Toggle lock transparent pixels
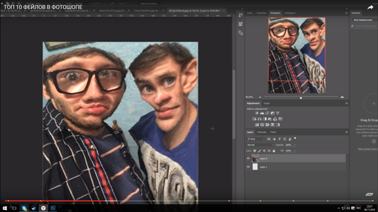 pos(255,151)
